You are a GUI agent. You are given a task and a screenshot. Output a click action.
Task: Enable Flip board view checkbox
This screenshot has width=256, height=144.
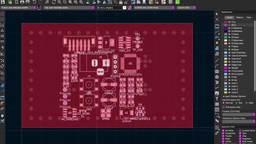point(224,107)
